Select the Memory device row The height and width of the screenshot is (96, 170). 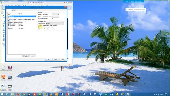(22, 15)
